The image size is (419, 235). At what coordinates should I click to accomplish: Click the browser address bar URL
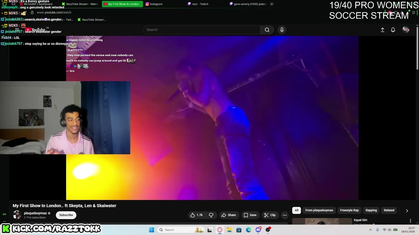54,12
